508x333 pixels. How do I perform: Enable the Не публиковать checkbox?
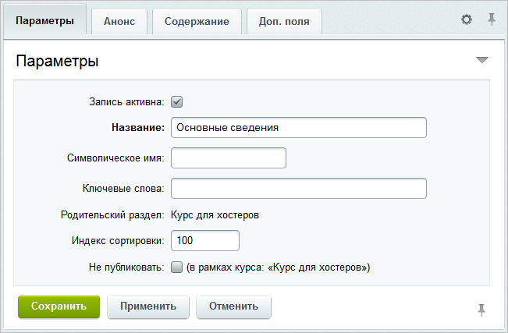click(176, 267)
